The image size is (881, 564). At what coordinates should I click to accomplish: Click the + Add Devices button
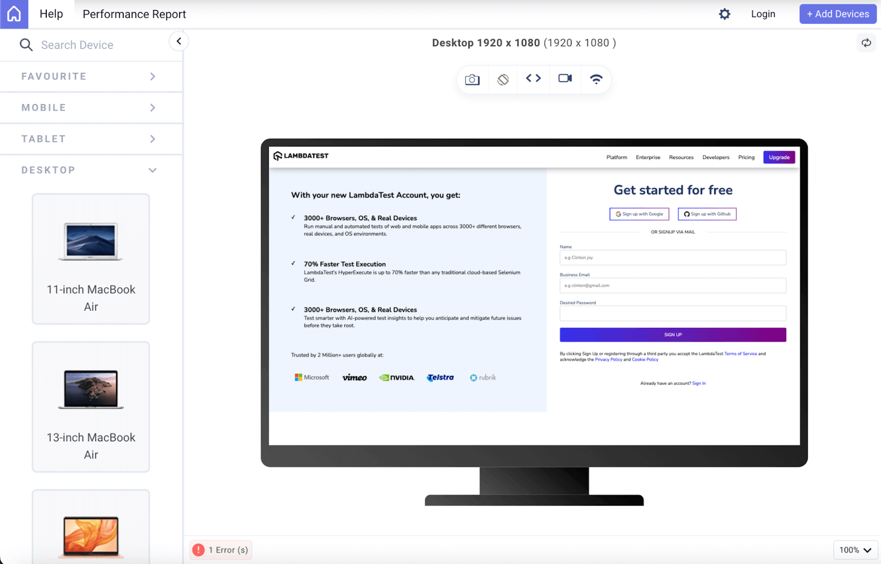click(x=838, y=14)
